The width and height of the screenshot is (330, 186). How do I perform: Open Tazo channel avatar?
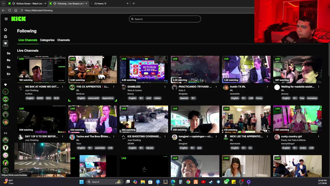[x=72, y=137]
